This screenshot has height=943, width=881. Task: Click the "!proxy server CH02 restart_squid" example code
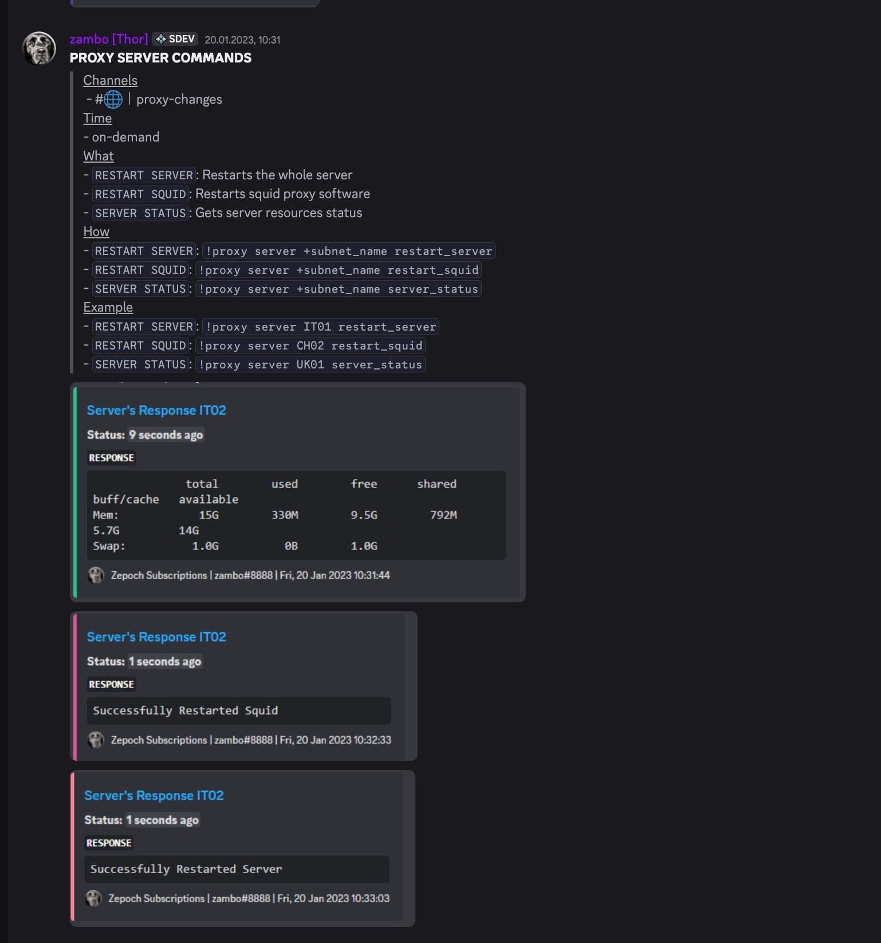coord(310,345)
